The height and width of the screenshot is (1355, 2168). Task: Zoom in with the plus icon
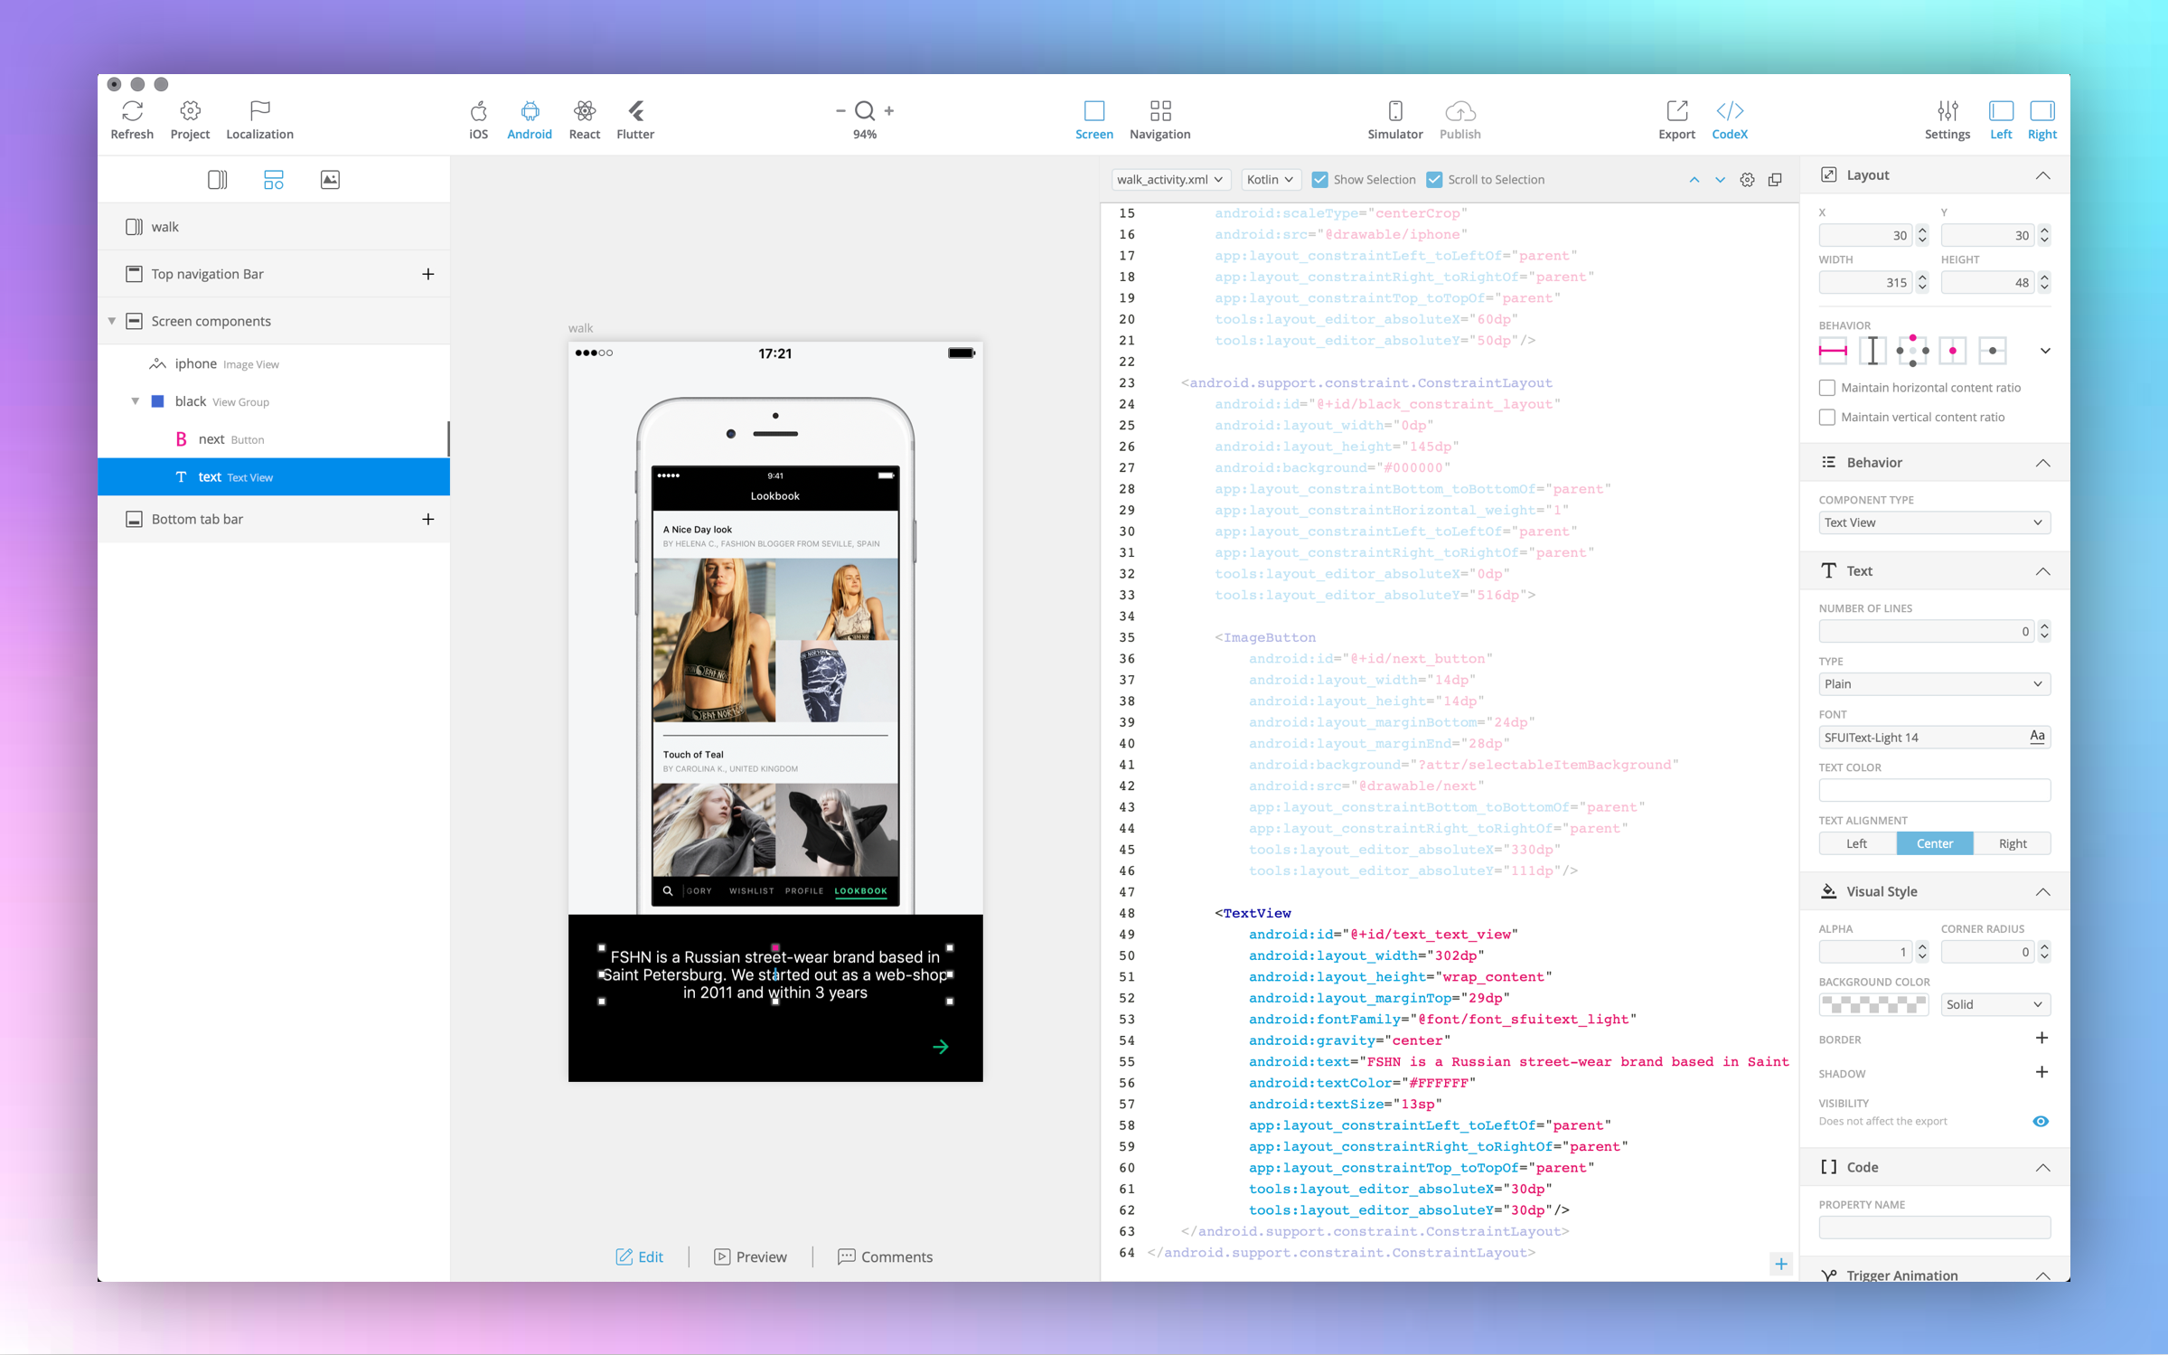pos(889,110)
